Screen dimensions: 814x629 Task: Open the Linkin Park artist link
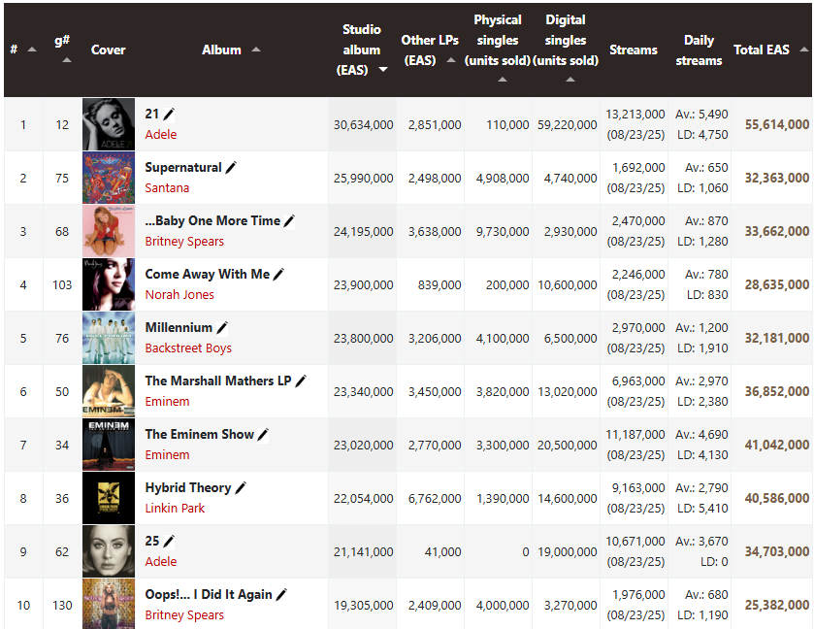click(175, 508)
